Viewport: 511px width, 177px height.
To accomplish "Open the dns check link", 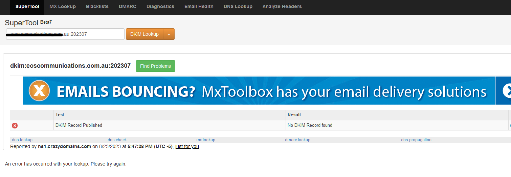I will coord(117,140).
